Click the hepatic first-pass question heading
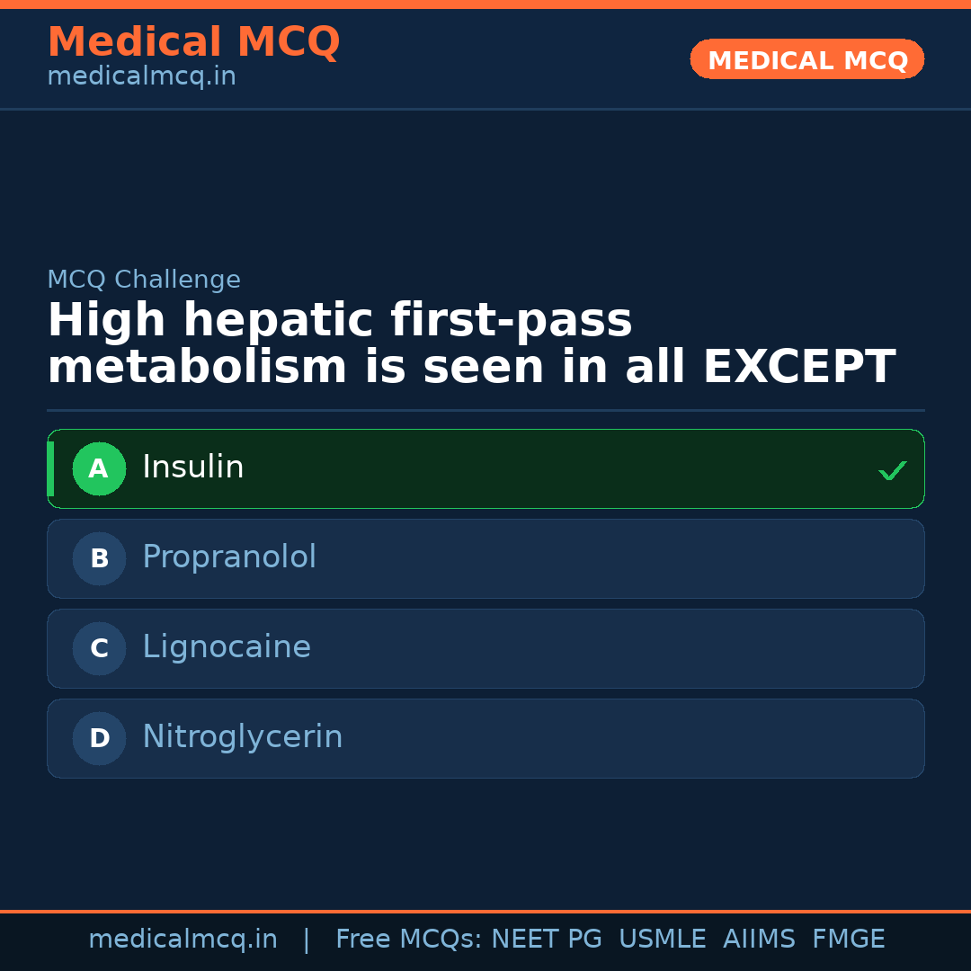The image size is (971, 971). tap(470, 344)
